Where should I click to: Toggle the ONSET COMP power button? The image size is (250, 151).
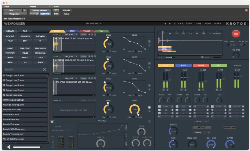[x=159, y=106]
